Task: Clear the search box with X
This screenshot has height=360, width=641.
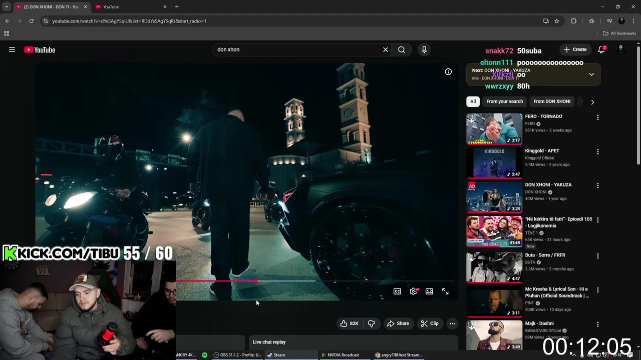Action: [x=386, y=49]
